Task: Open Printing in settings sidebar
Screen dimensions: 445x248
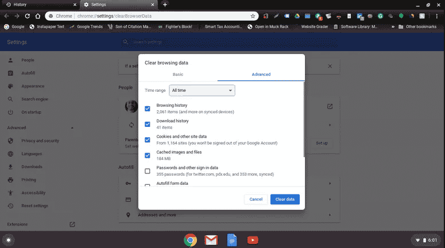Action: tap(29, 180)
